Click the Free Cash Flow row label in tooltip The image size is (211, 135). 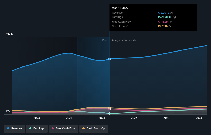click(122, 22)
